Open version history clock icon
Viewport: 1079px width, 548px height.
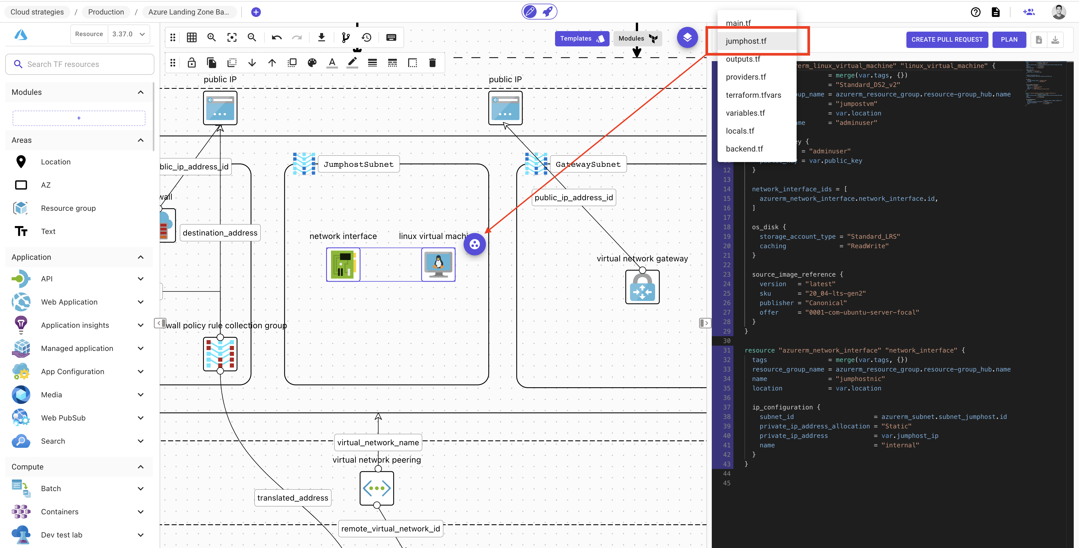click(x=366, y=37)
